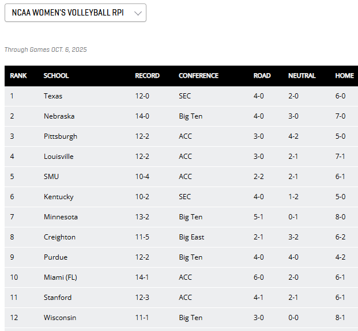Screen dimensions: 358x331
Task: Click Stanford in the school column
Action: point(58,298)
